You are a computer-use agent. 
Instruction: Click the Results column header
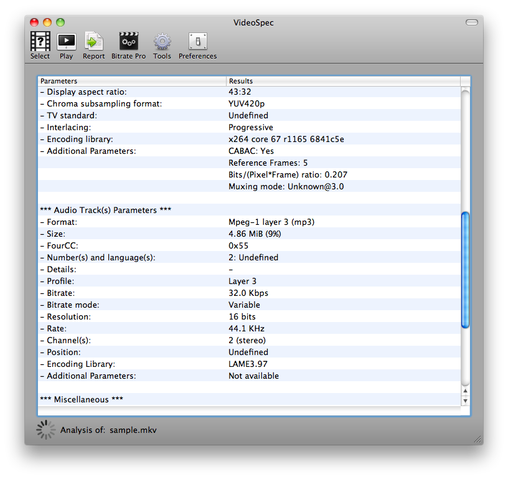(343, 81)
